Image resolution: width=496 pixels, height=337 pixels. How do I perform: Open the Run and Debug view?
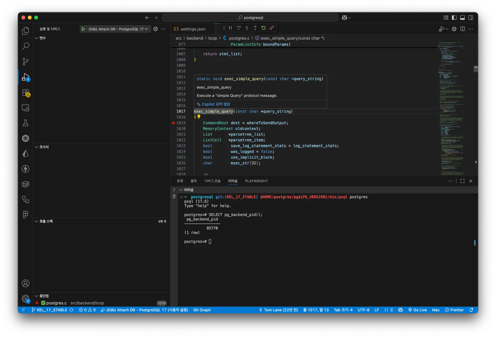click(25, 77)
